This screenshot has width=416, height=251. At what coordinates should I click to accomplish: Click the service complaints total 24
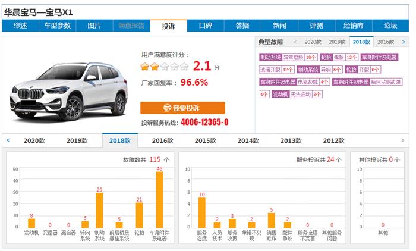pos(330,159)
